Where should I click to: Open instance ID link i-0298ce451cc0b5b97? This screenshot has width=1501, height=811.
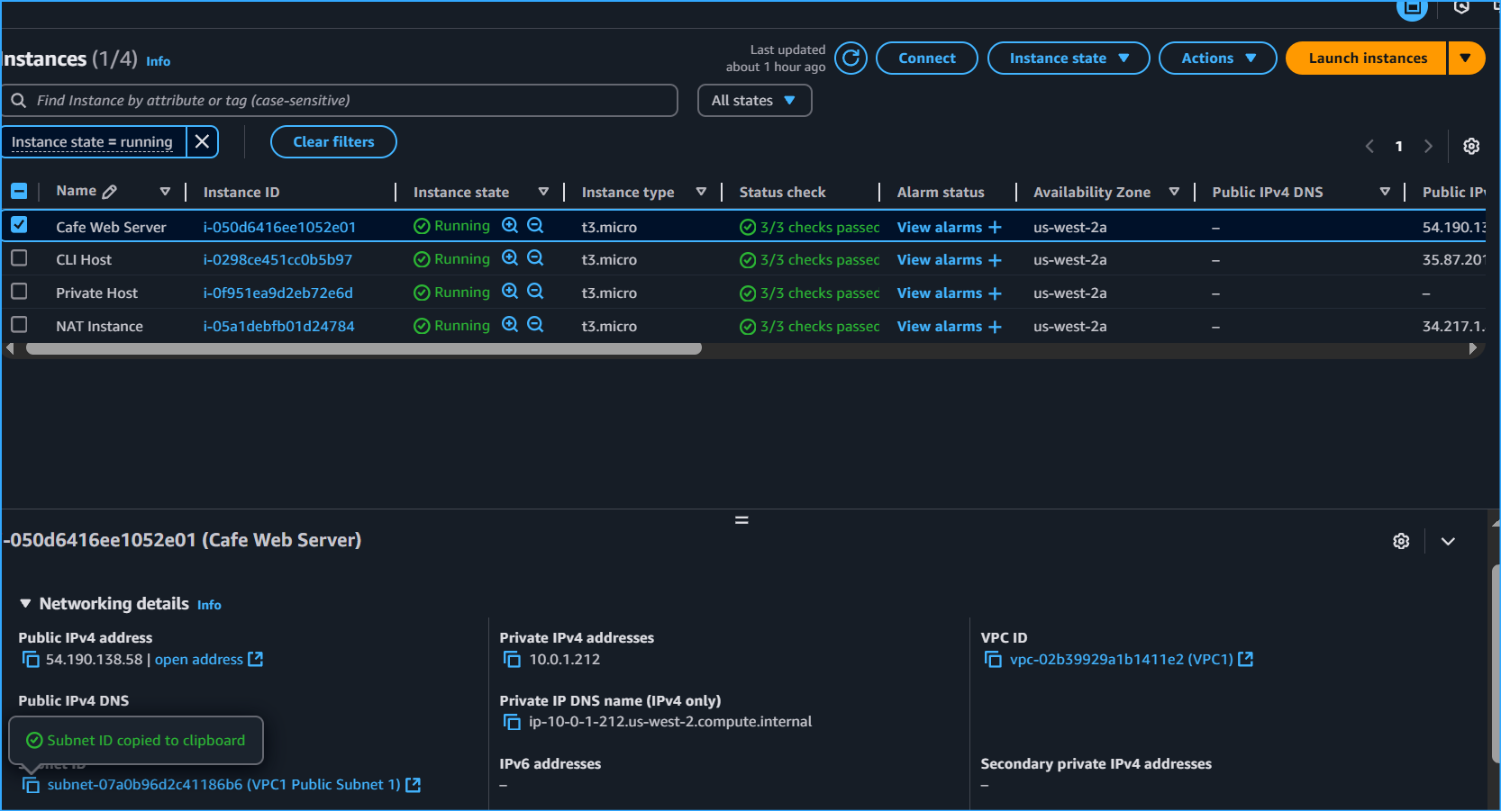pyautogui.click(x=277, y=260)
